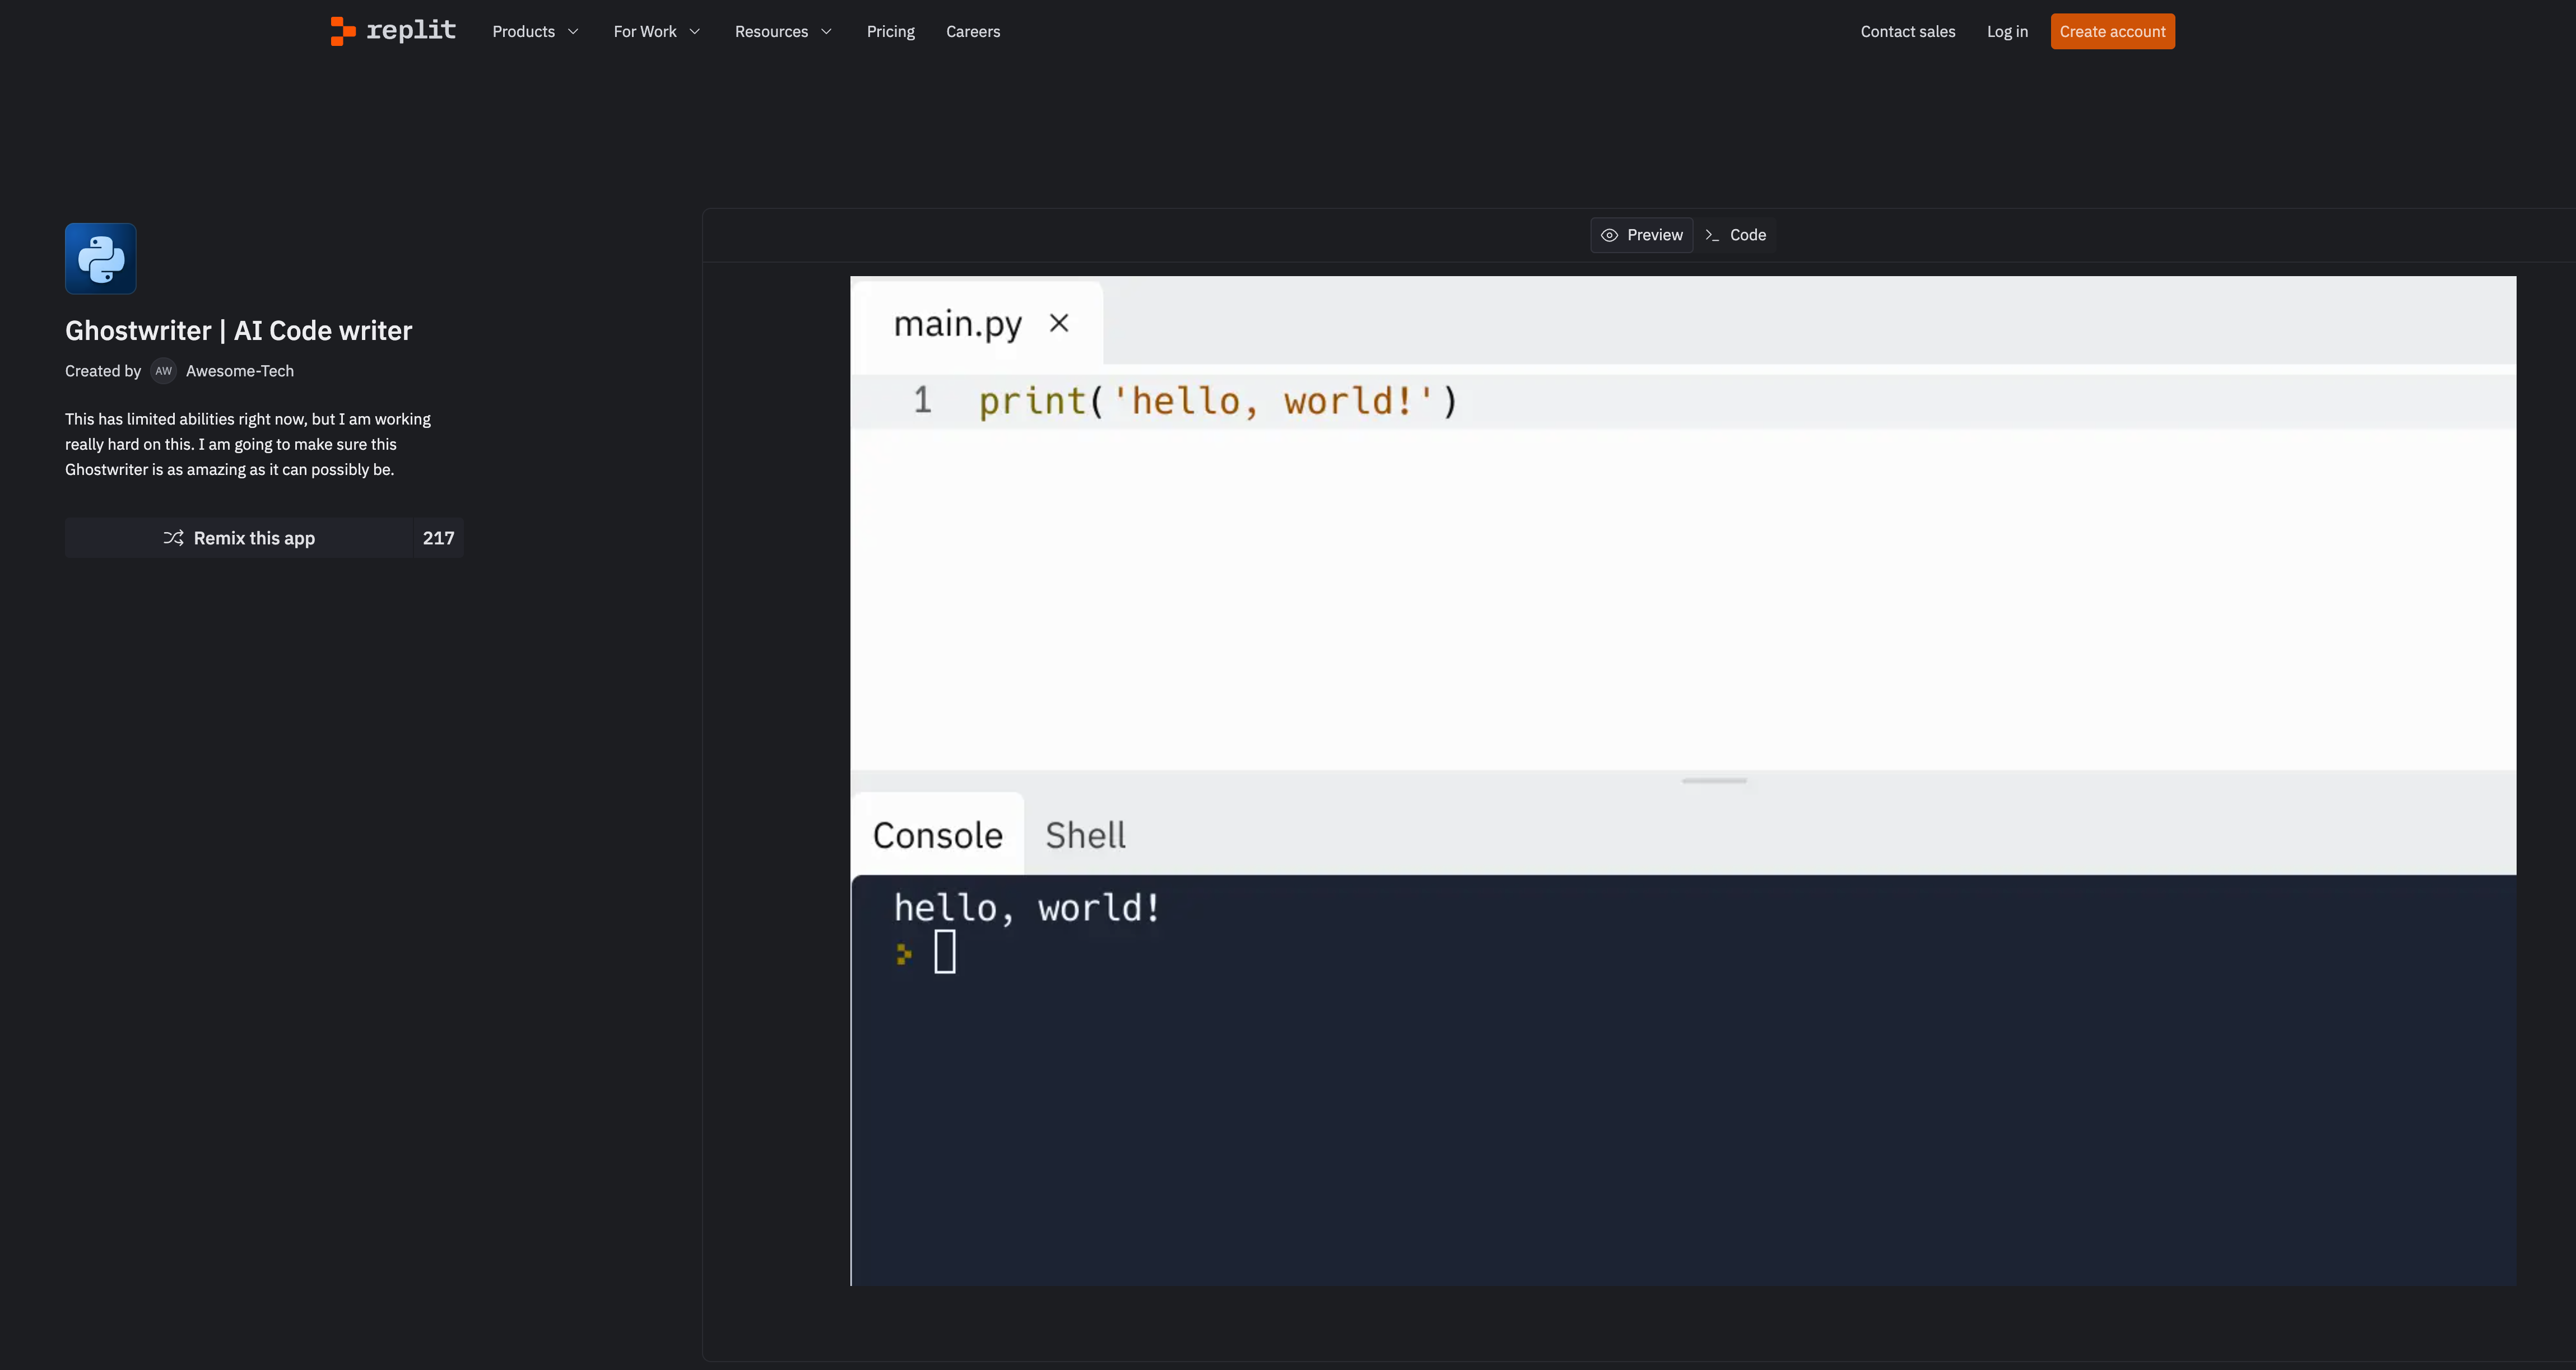This screenshot has height=1370, width=2576.
Task: Click the remix shuffle icon
Action: pos(174,538)
